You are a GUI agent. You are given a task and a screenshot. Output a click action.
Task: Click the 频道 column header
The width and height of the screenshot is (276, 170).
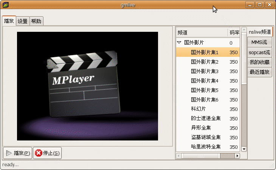click(x=202, y=33)
